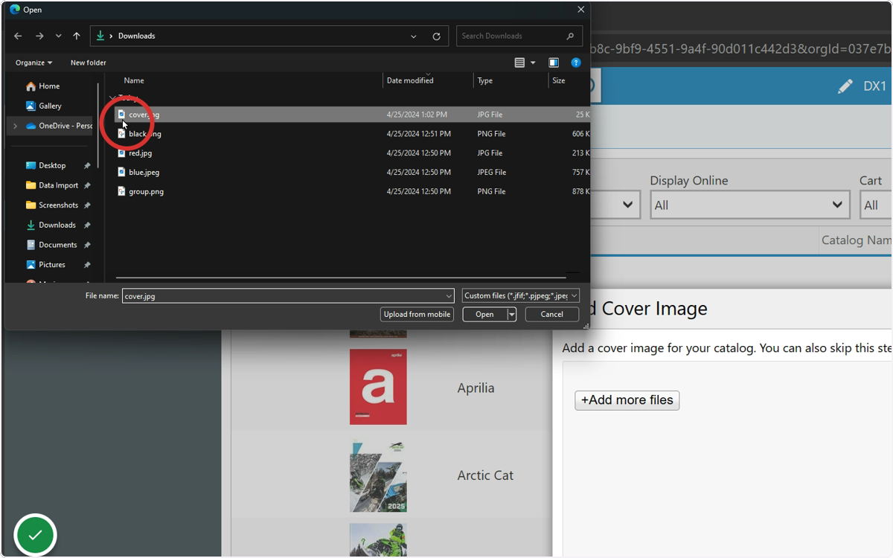Refresh the Downloads folder view

(437, 36)
